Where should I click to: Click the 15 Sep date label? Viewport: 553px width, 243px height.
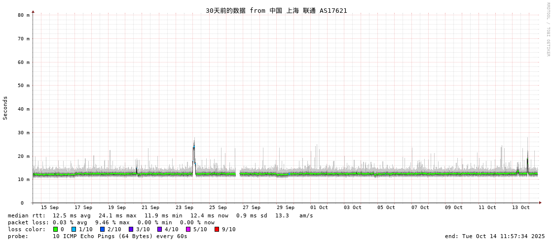tap(49, 208)
